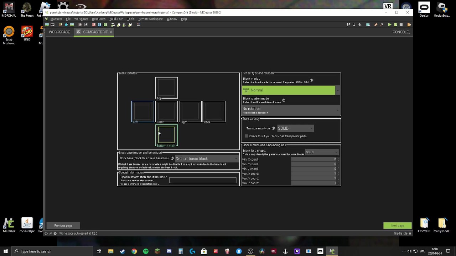Open the Block model Normal dropdown
This screenshot has height=256, width=456.
291,90
